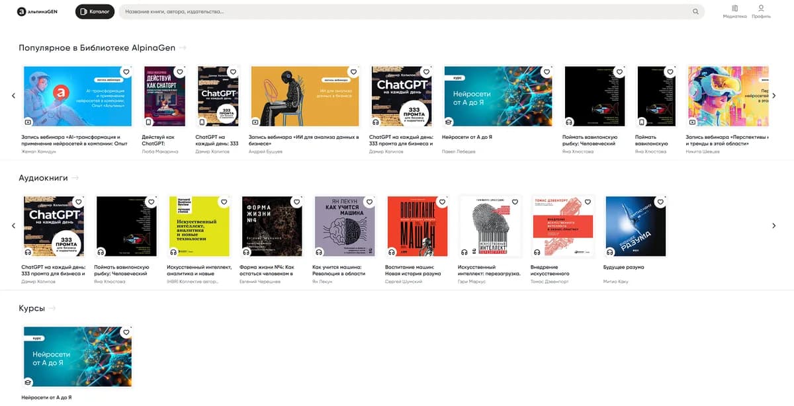Open Искусственный интеллект: перезагрузка audiobook cover
The width and height of the screenshot is (794, 406).
(491, 226)
